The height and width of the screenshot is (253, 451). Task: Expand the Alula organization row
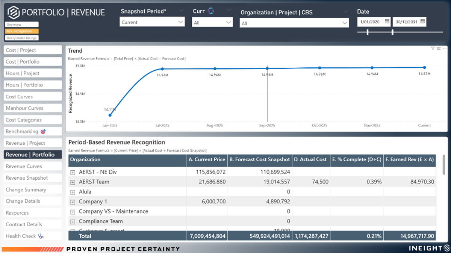pyautogui.click(x=73, y=192)
